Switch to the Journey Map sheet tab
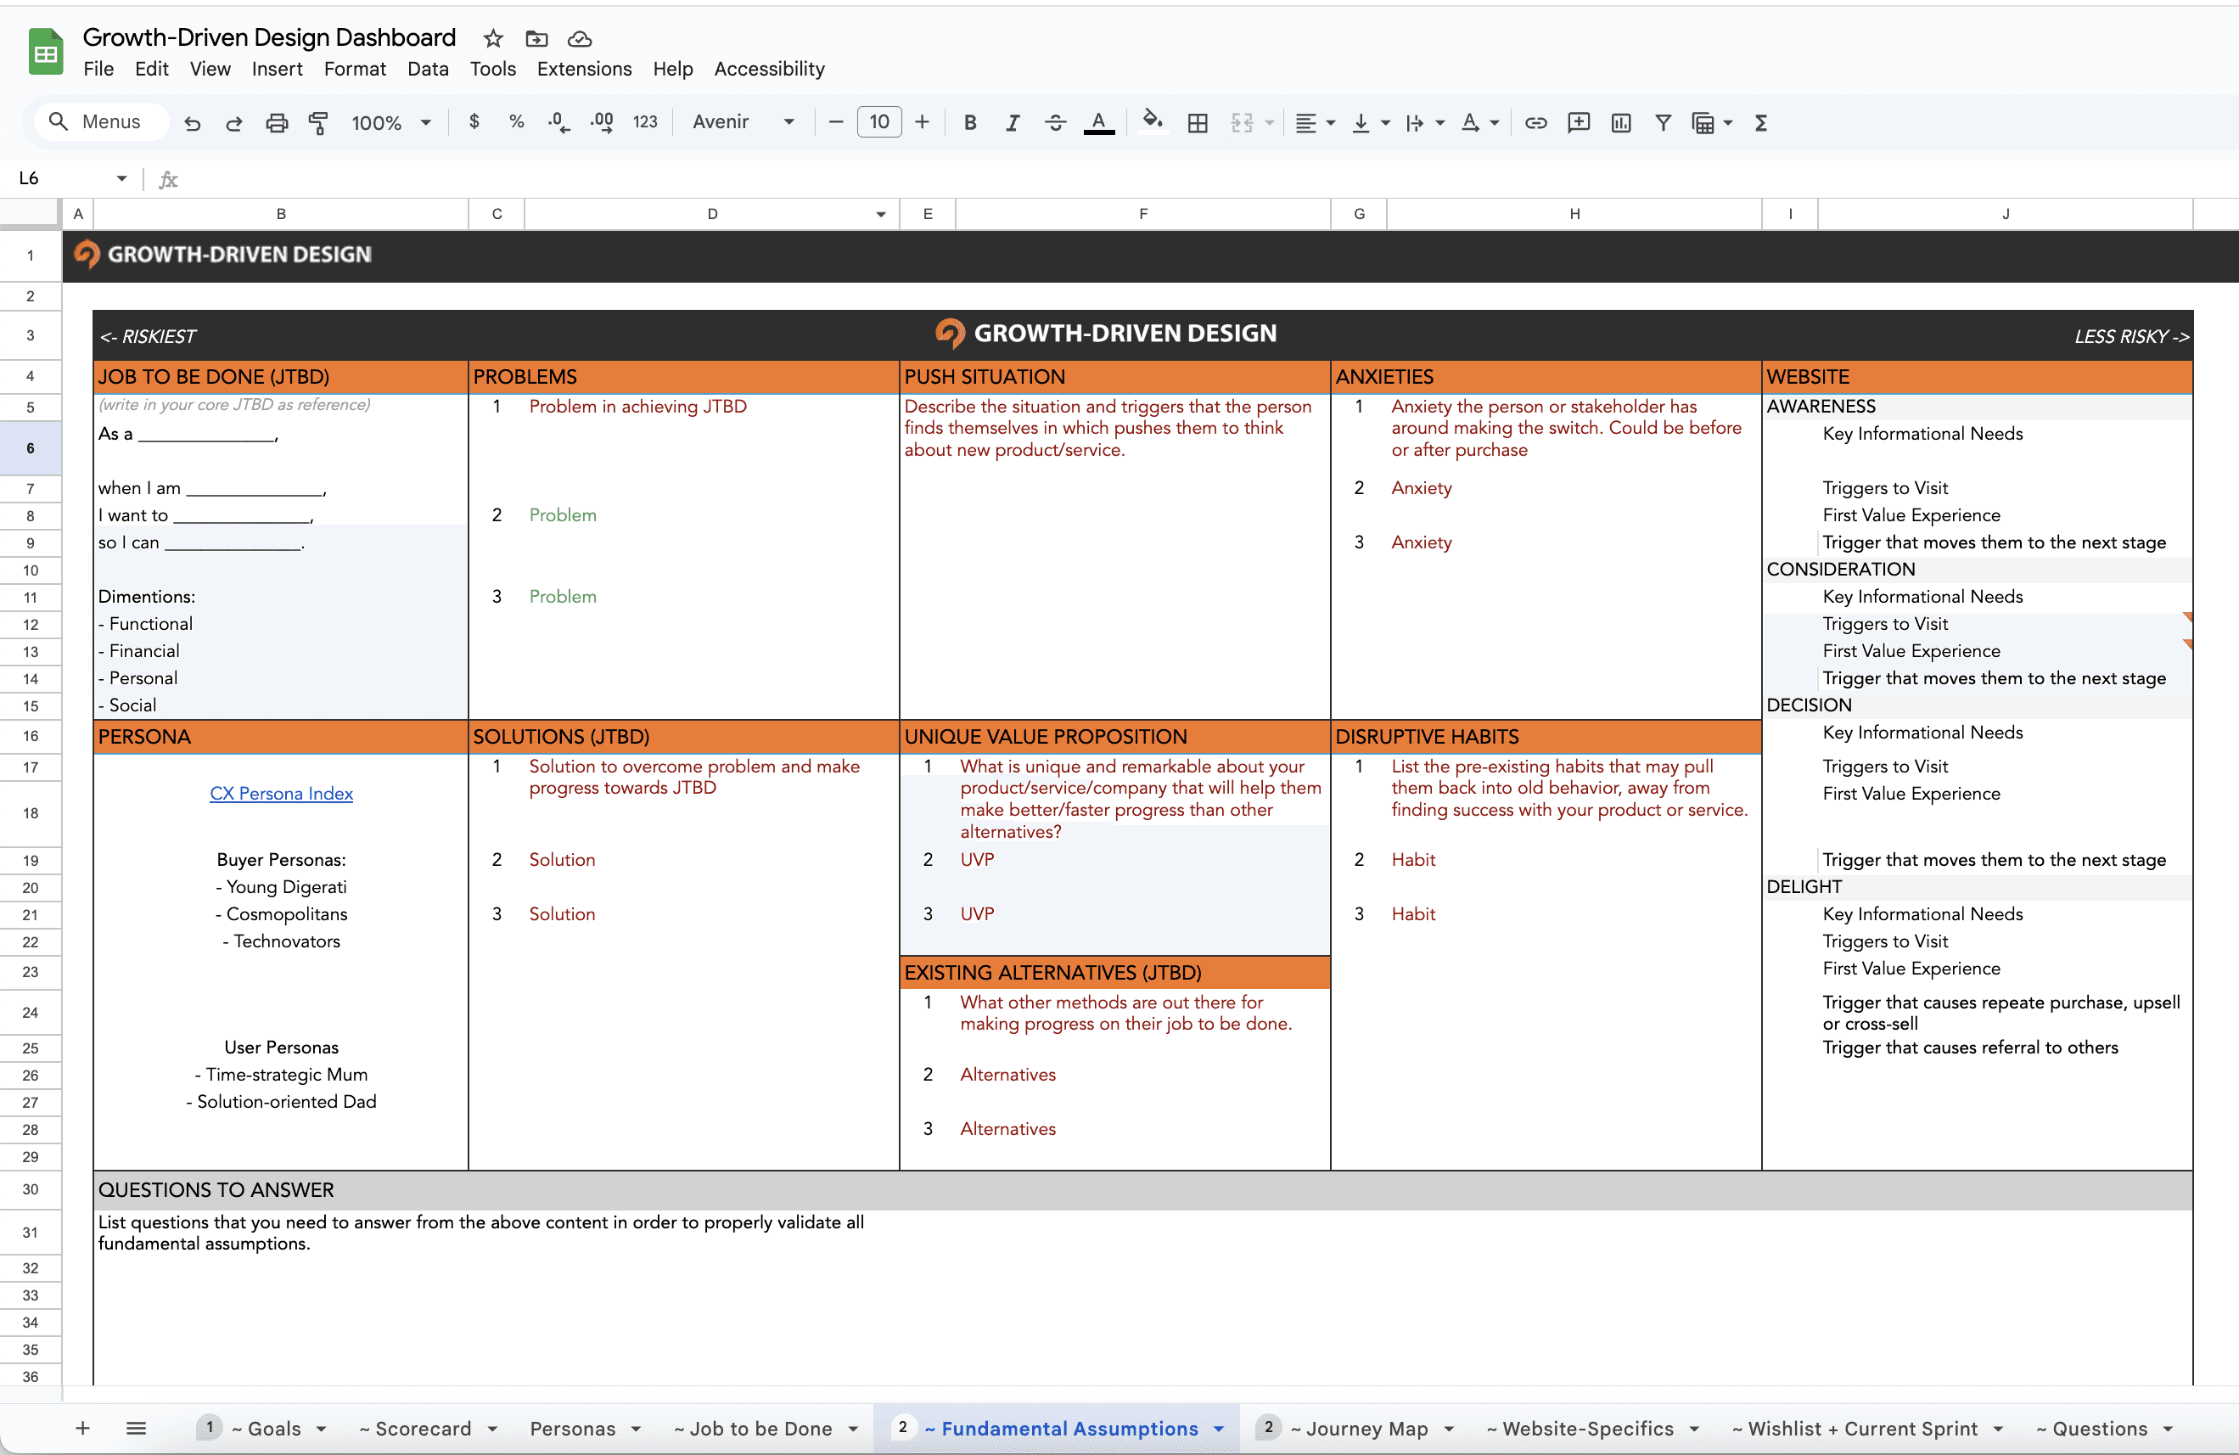The width and height of the screenshot is (2239, 1455). click(x=1359, y=1428)
